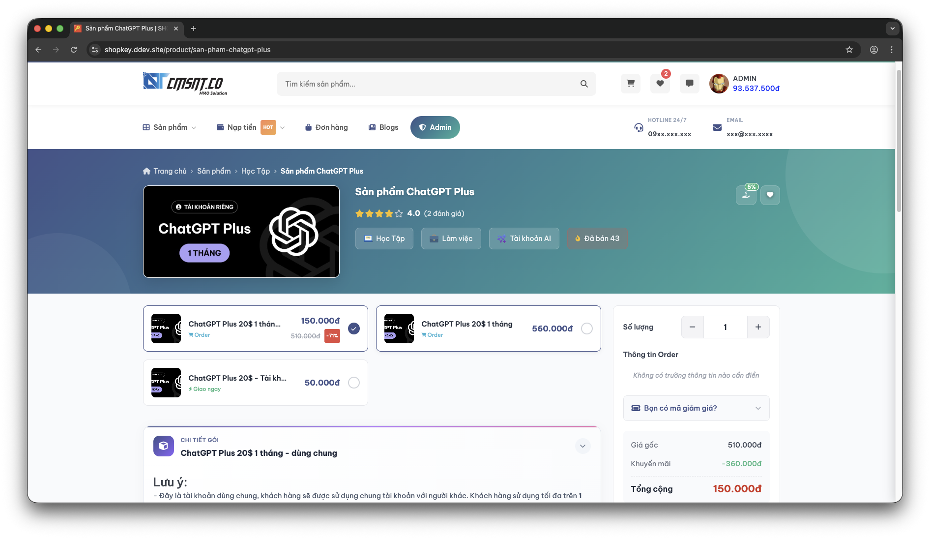This screenshot has width=930, height=539.
Task: Click the 5% affiliate commission icon
Action: (746, 195)
